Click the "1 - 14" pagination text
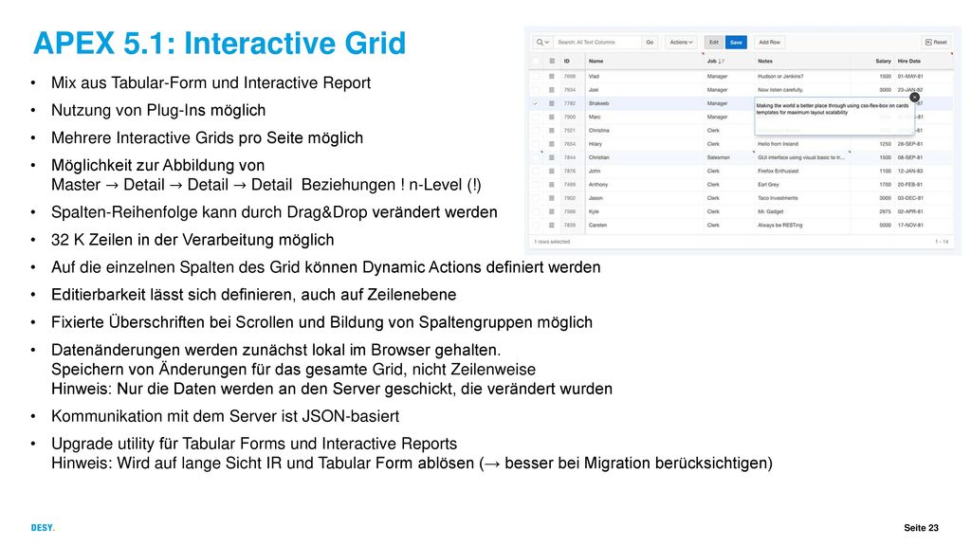The width and height of the screenshot is (971, 546). 942,242
